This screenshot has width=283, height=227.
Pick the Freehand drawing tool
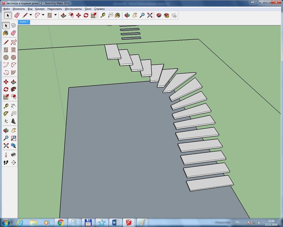(14, 42)
